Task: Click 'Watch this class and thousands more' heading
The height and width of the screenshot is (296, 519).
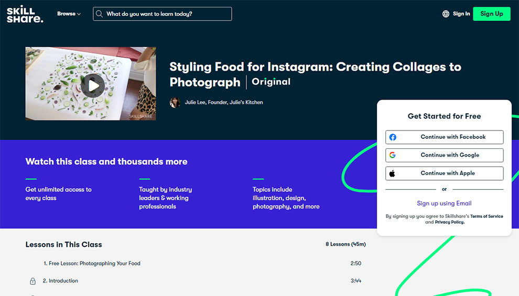Action: [106, 161]
